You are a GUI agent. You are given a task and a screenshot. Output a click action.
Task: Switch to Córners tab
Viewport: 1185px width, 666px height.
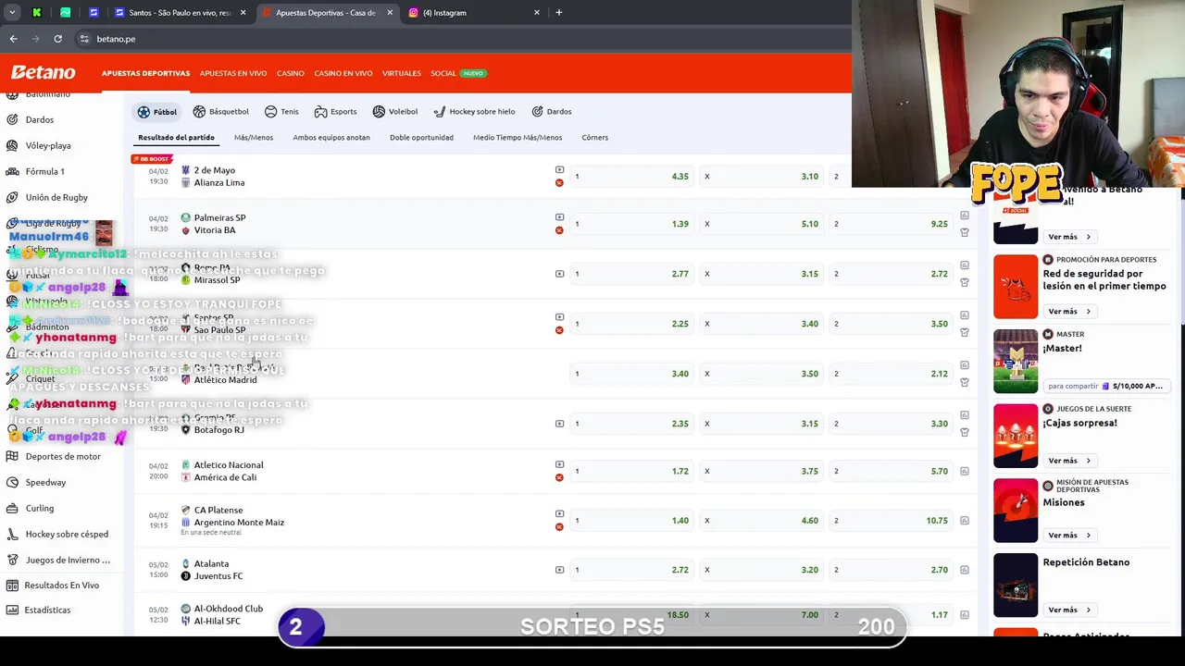(594, 137)
